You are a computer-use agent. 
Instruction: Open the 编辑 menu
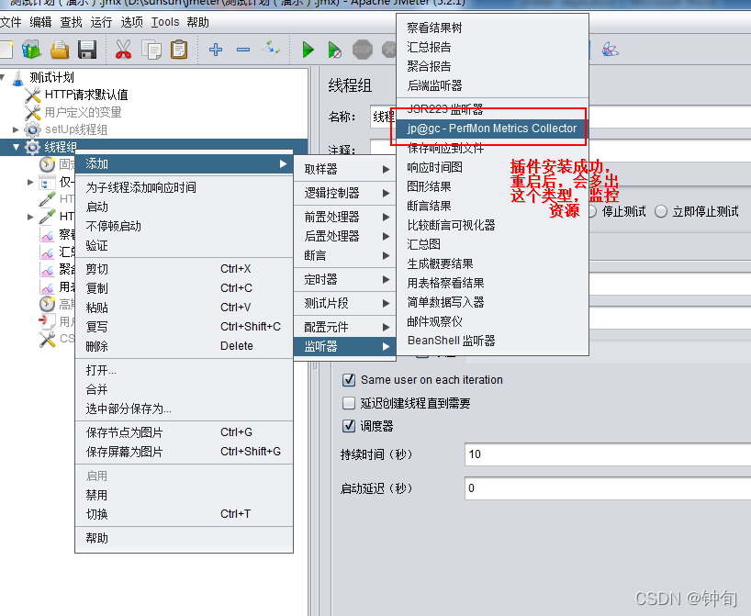point(40,23)
